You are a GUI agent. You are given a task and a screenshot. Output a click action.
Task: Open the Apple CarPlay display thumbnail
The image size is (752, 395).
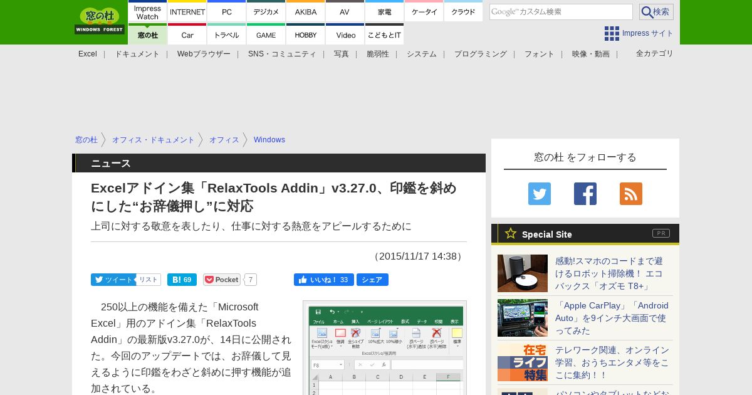523,318
